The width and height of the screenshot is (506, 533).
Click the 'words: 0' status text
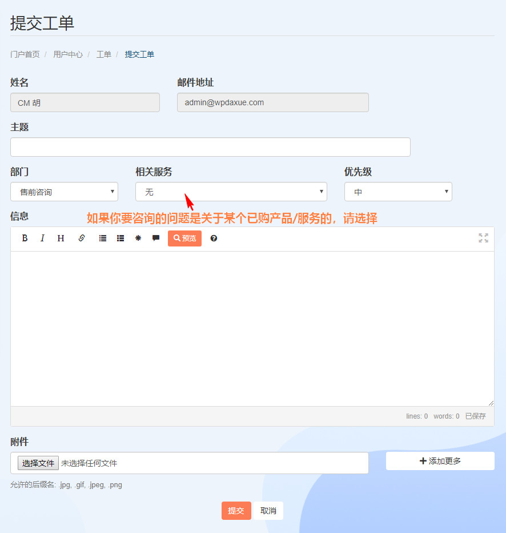446,416
